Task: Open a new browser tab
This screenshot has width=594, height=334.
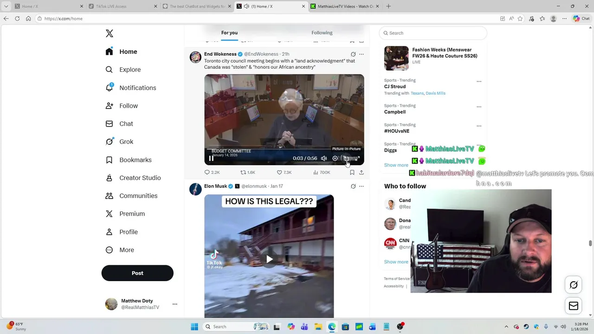Action: [388, 6]
